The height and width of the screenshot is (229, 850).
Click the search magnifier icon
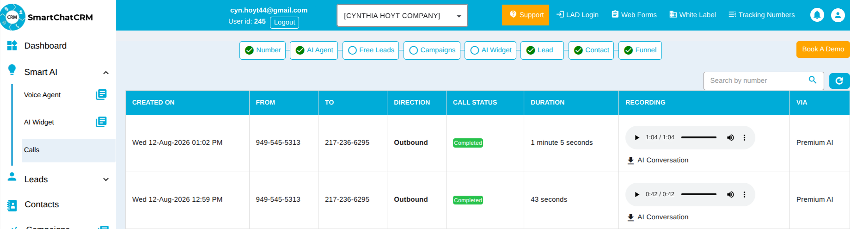[x=813, y=80]
